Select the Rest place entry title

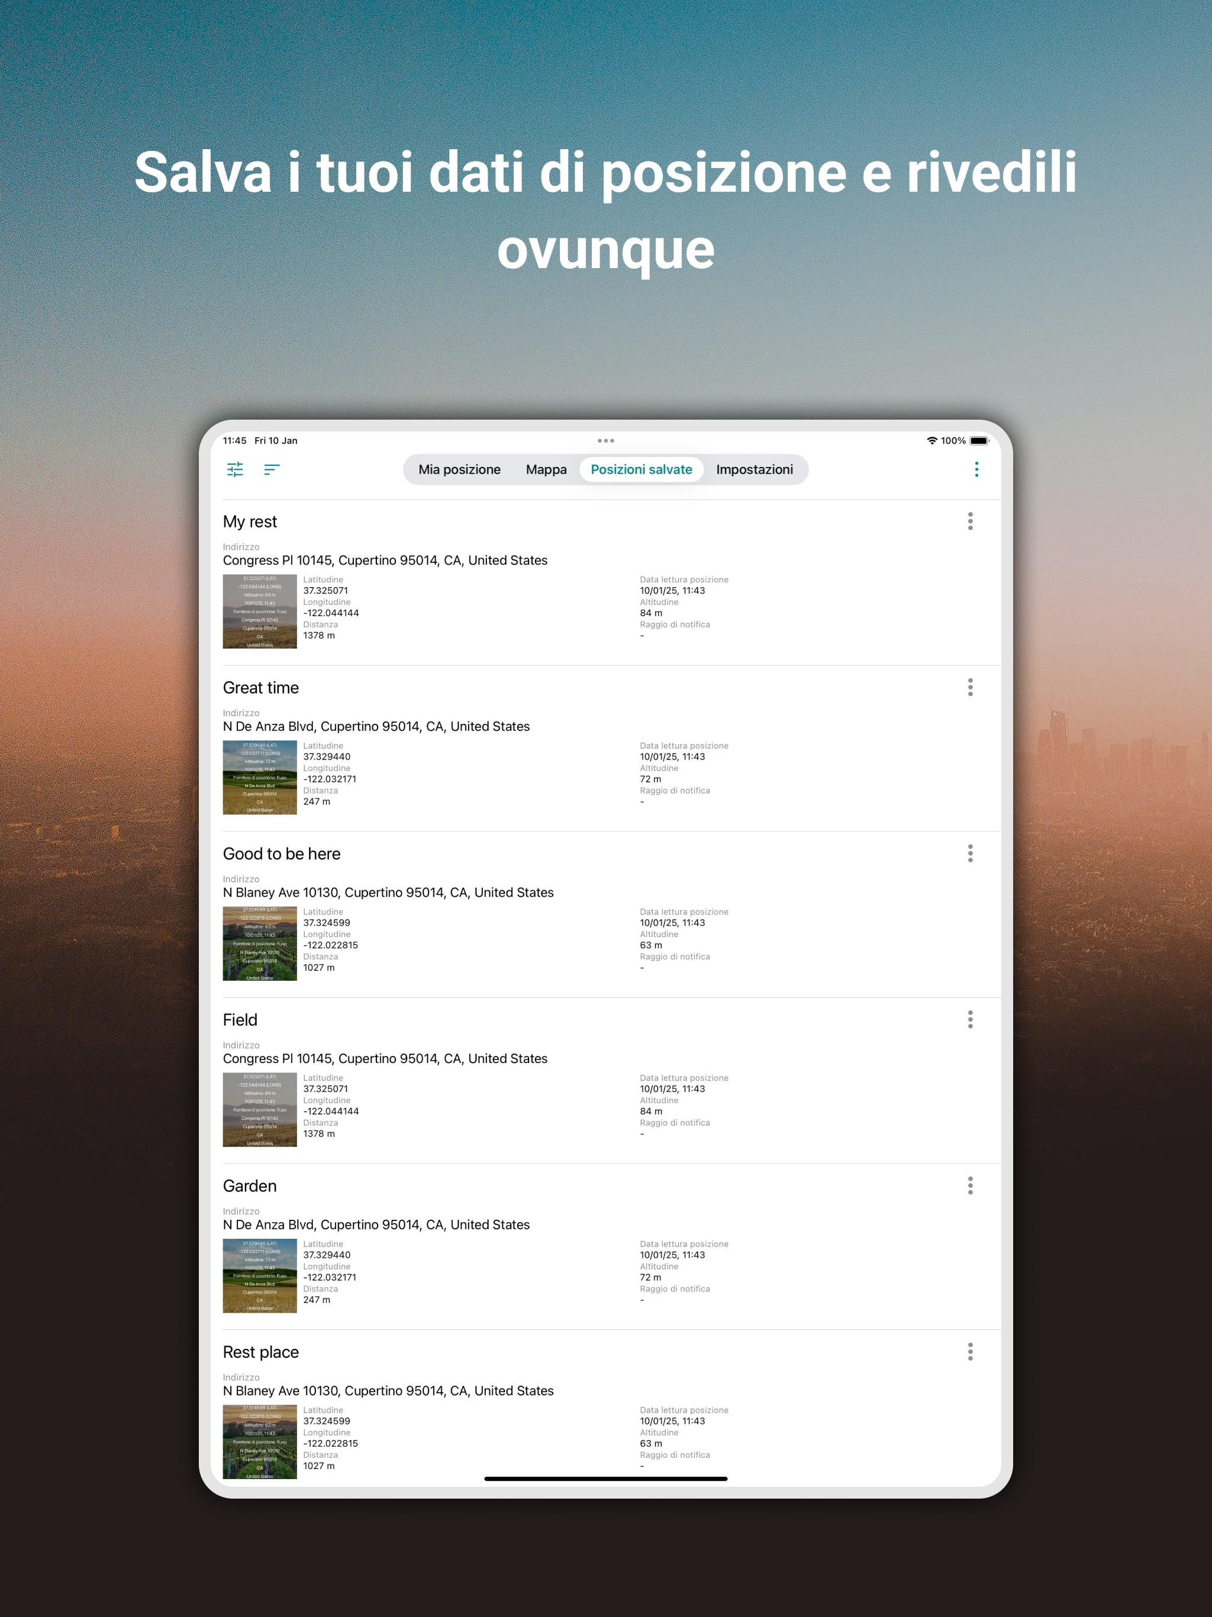coord(261,1352)
